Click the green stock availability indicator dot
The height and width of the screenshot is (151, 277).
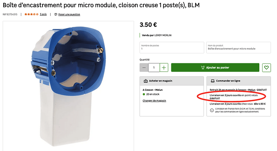click(144, 94)
